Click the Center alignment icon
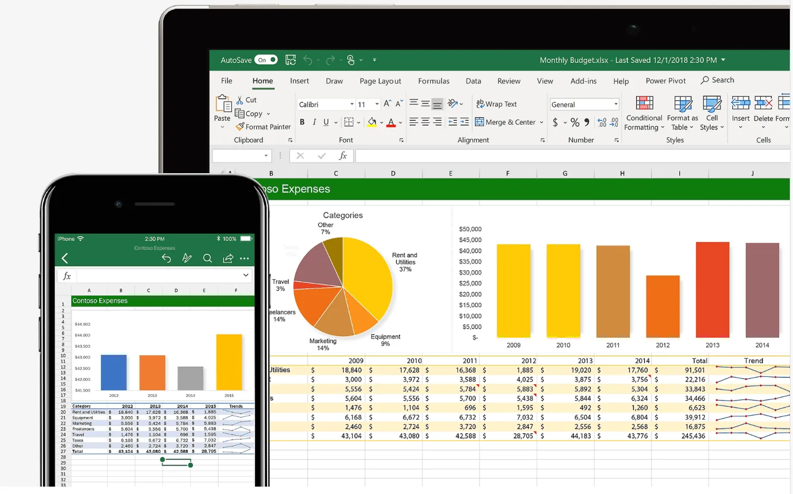The height and width of the screenshot is (494, 793). point(426,122)
